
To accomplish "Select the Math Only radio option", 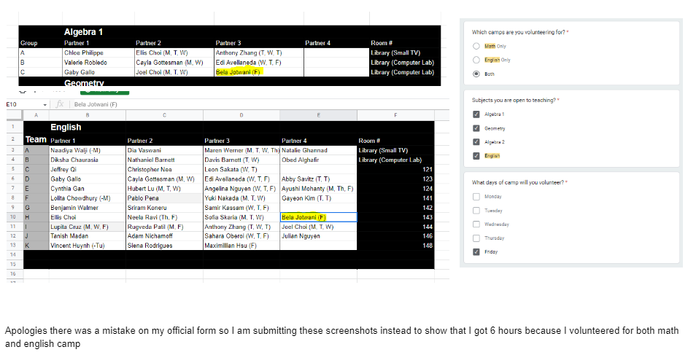I will click(476, 46).
